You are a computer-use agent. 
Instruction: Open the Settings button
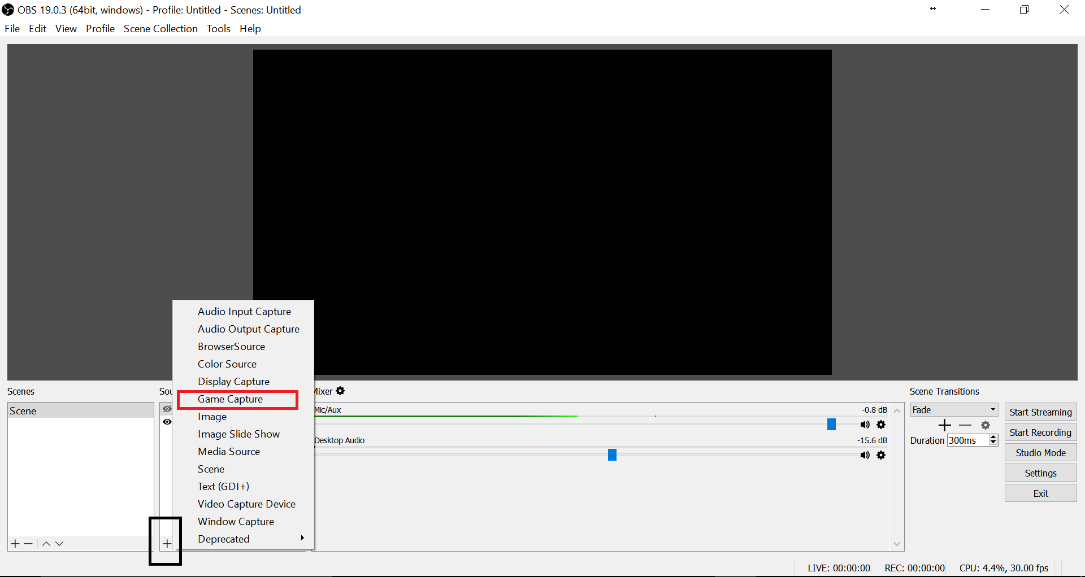[1040, 473]
